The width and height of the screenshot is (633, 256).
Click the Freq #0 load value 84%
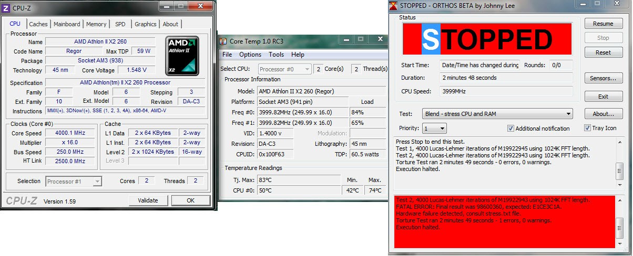point(367,112)
